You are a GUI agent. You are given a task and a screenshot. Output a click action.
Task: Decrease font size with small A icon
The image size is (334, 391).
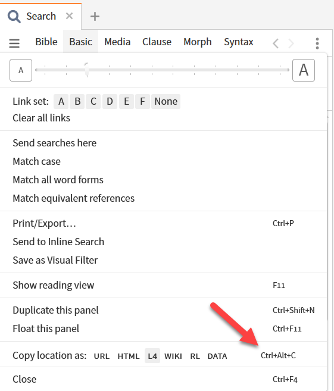(21, 70)
